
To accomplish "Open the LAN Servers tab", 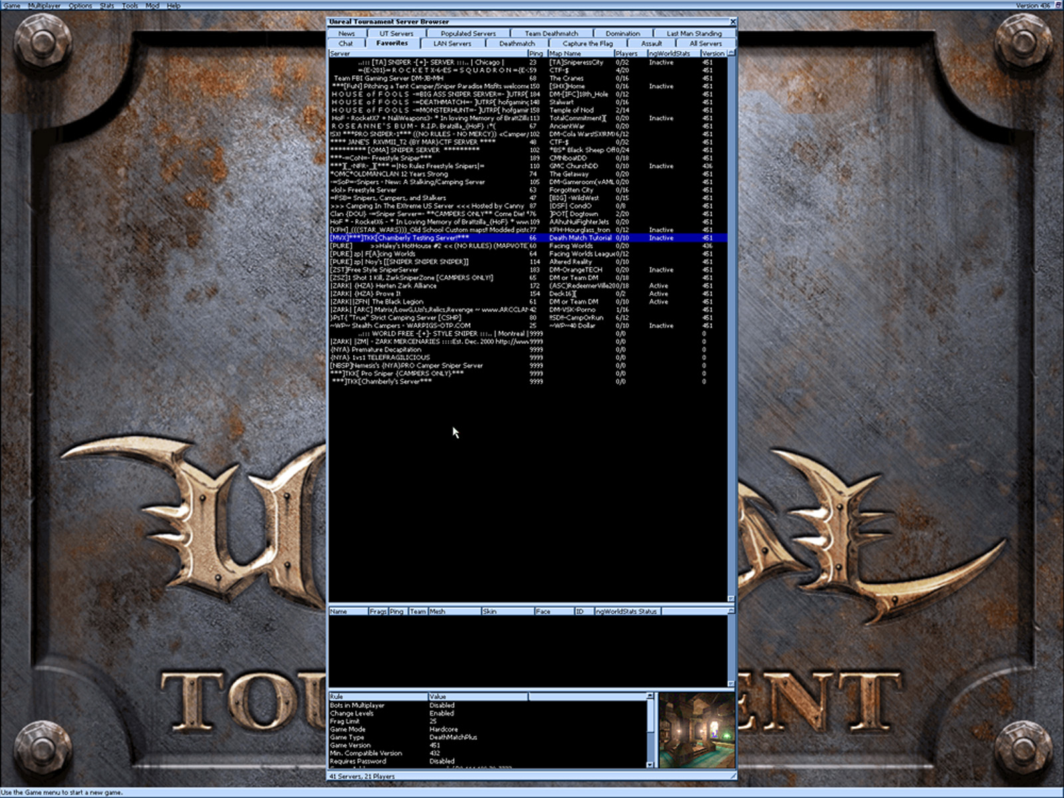I will click(x=452, y=43).
